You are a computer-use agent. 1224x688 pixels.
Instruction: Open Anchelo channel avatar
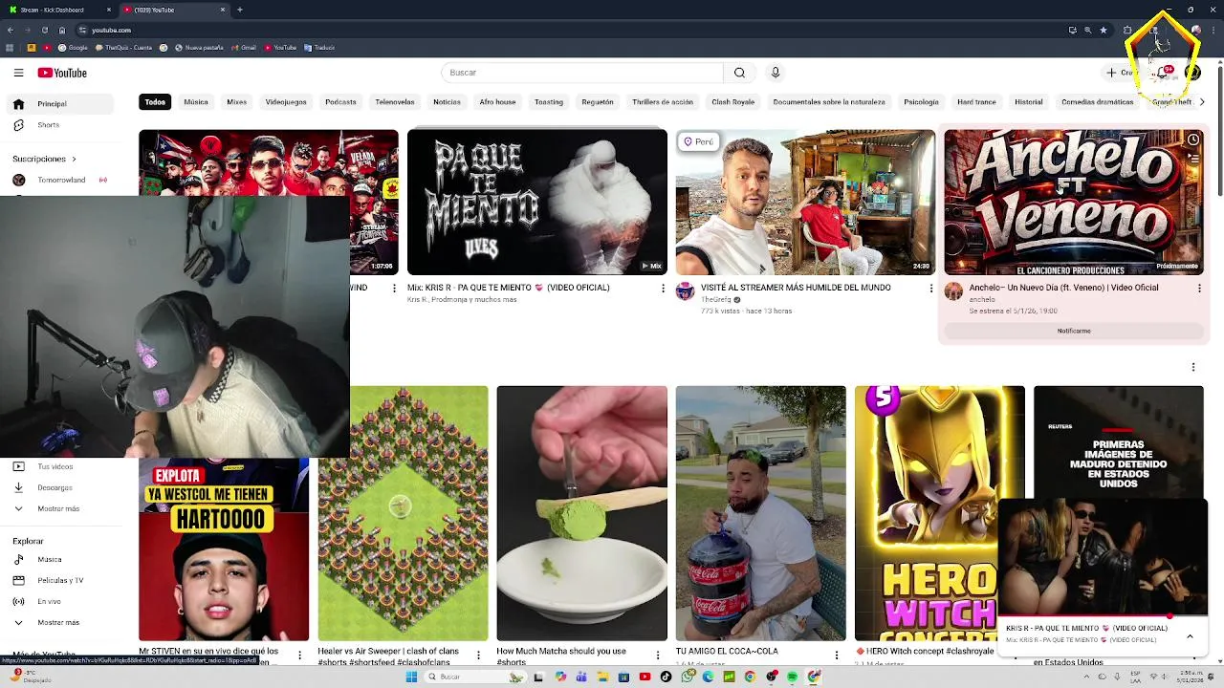[953, 291]
